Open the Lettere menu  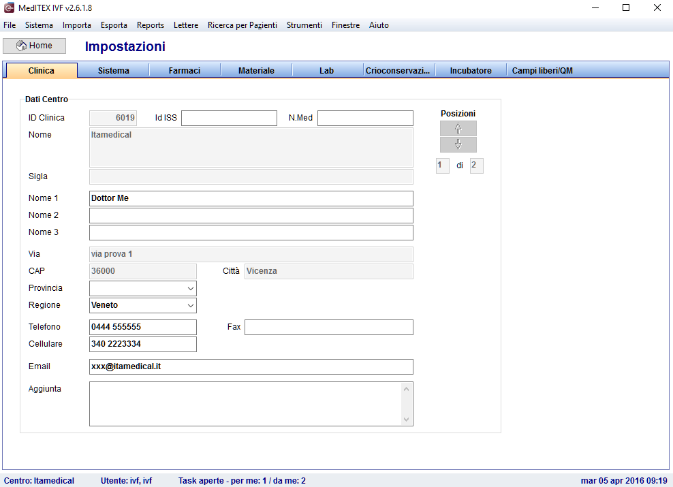(186, 25)
